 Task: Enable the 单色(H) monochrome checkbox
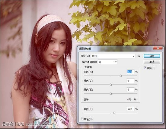82,119
